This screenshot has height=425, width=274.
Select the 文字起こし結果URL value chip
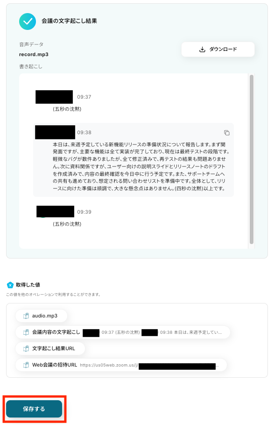[50, 349]
